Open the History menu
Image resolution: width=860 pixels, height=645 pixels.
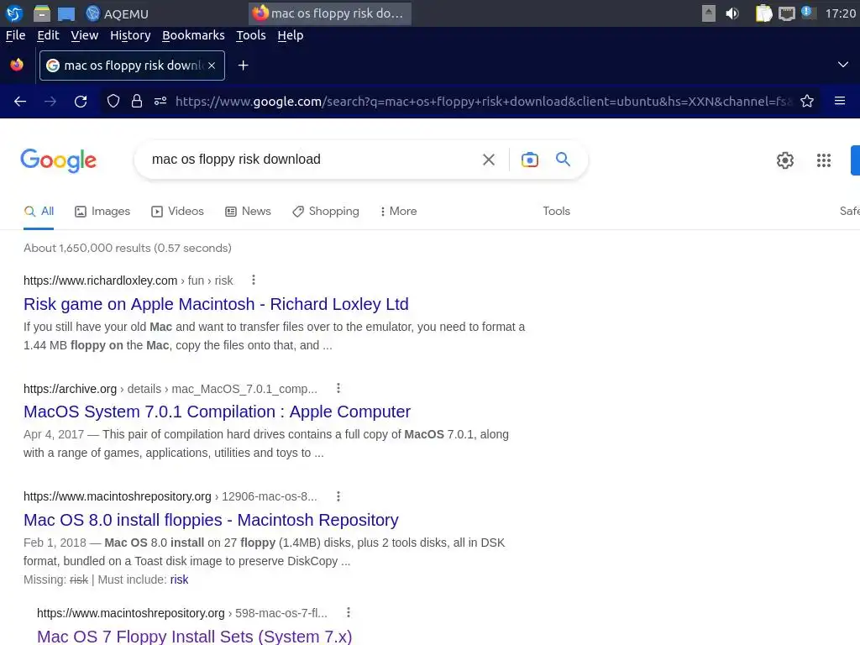[130, 35]
